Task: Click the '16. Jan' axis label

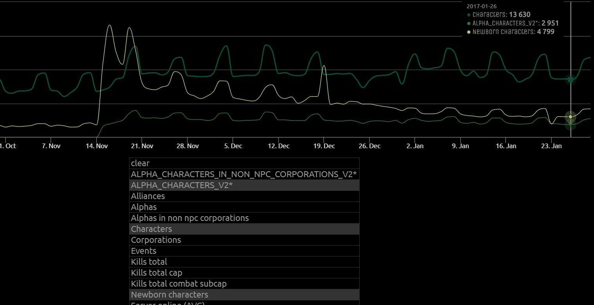Action: [506, 146]
